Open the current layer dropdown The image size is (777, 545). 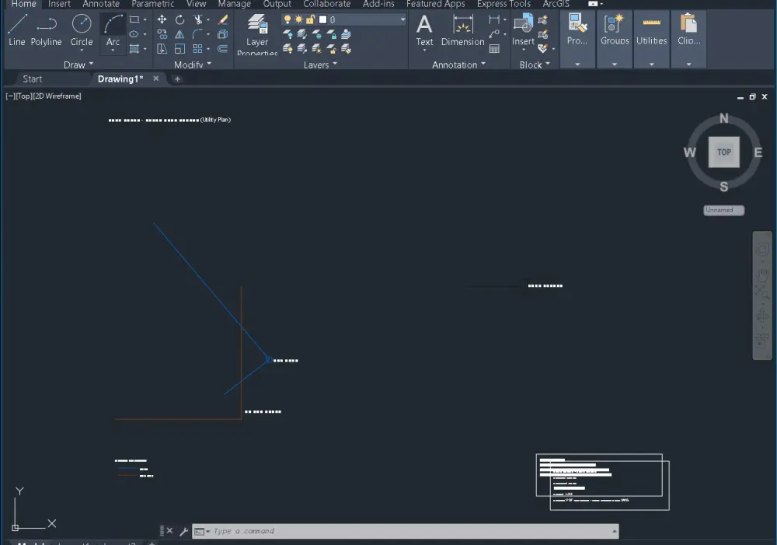pos(402,19)
